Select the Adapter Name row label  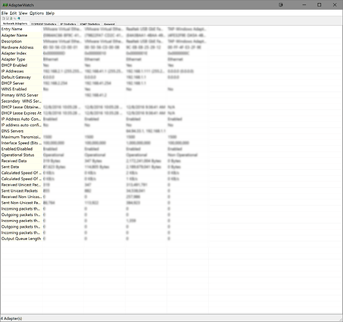(x=14, y=35)
